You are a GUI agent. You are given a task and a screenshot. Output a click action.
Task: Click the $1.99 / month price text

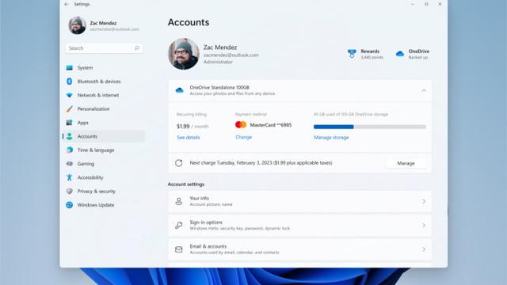(x=193, y=127)
